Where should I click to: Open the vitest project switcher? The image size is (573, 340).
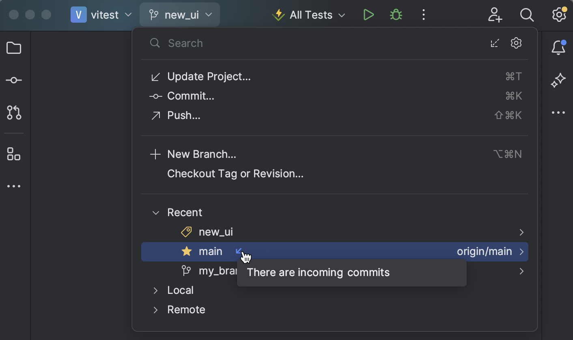tap(102, 15)
